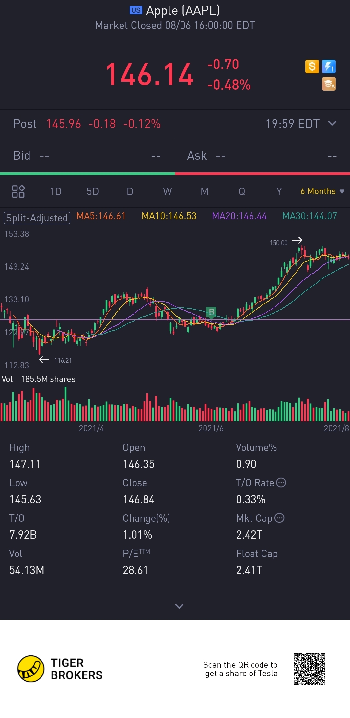The image size is (350, 718).
Task: Expand more stats with bottom chevron
Action: [179, 606]
